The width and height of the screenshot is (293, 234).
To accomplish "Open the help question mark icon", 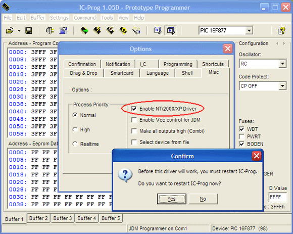I will [281, 30].
